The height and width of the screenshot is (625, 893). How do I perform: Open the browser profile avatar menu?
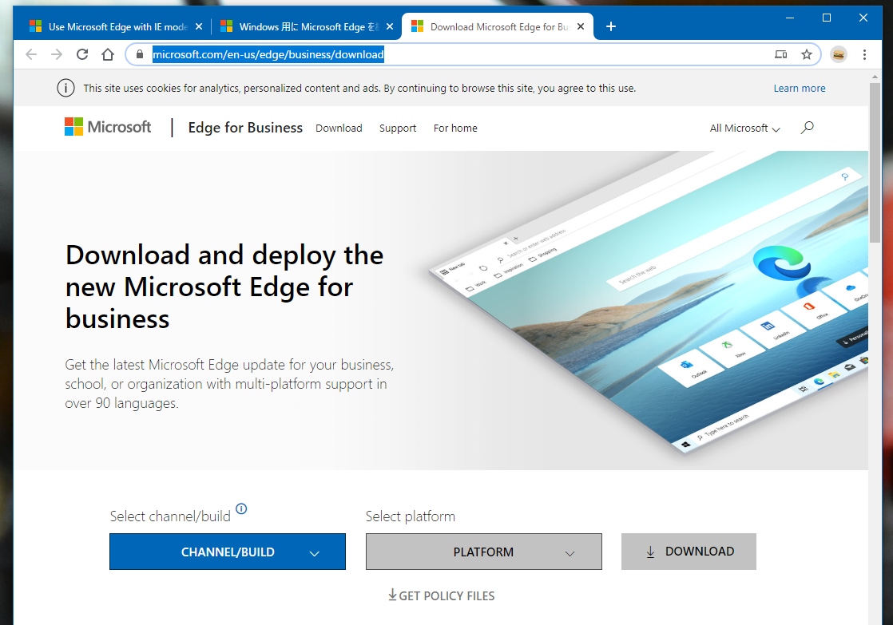[x=839, y=54]
